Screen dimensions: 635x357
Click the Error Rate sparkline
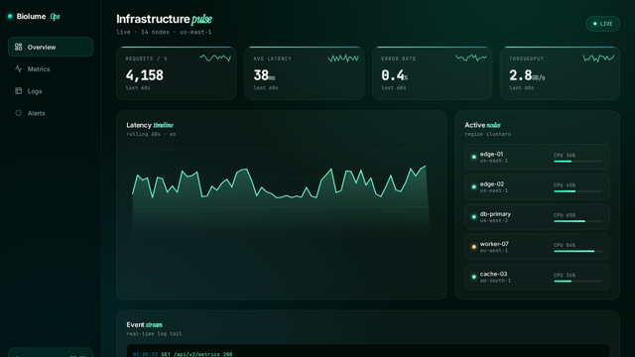click(471, 59)
